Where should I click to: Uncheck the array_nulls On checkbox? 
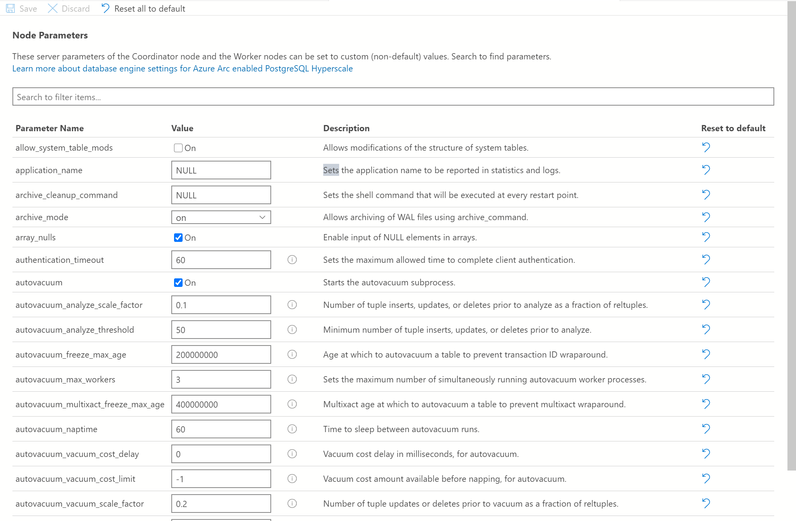tap(178, 237)
